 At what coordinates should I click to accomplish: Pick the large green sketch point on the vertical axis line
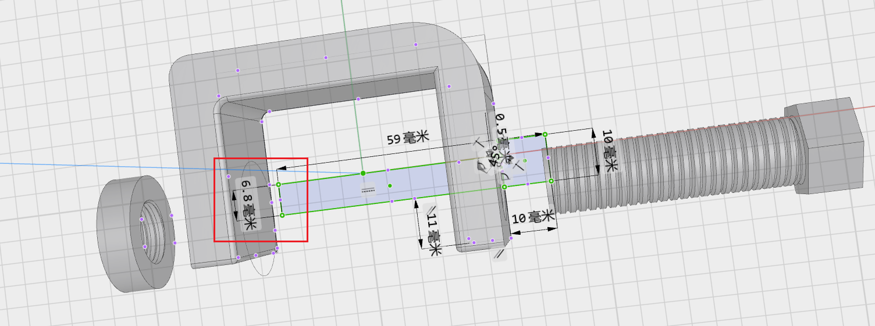[363, 173]
